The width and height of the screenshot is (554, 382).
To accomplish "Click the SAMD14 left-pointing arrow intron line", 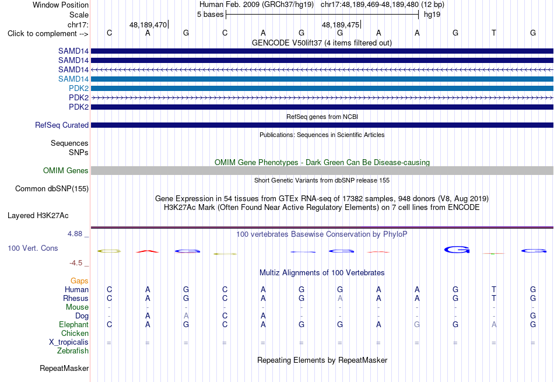I will (322, 69).
